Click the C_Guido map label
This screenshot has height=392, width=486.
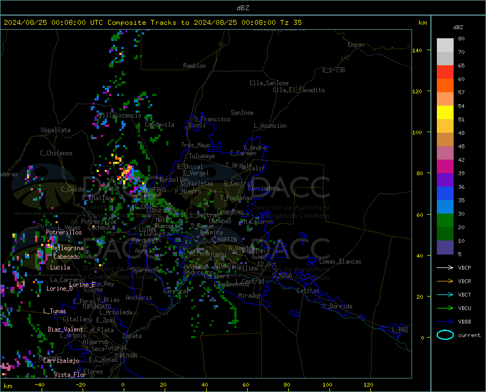click(72, 189)
